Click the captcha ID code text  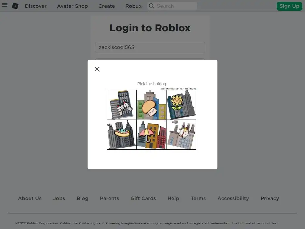(x=178, y=89)
